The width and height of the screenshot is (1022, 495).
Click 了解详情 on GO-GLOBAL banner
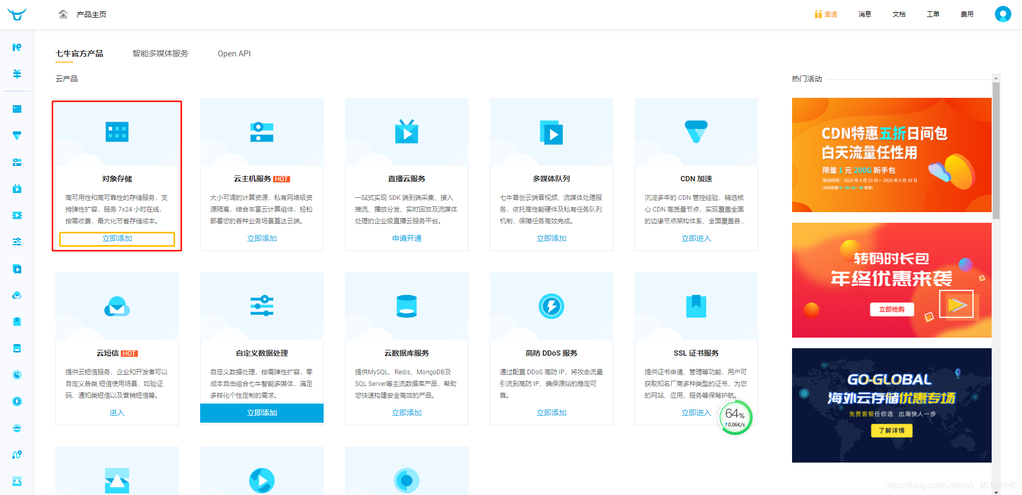point(892,431)
